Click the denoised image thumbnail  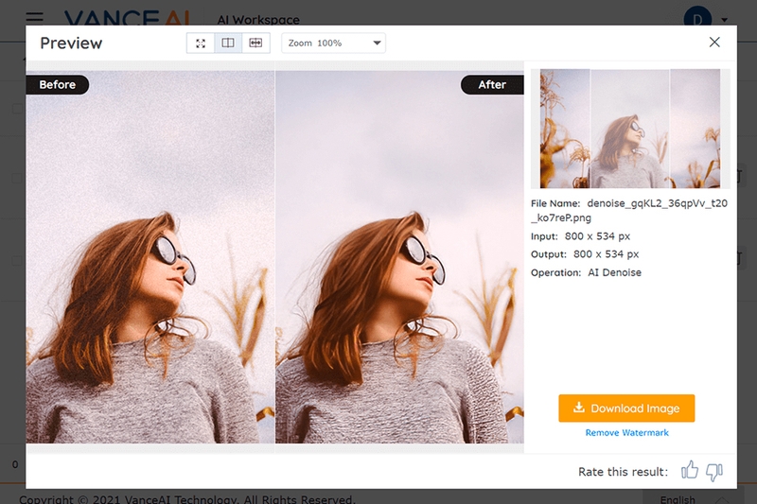pyautogui.click(x=629, y=129)
